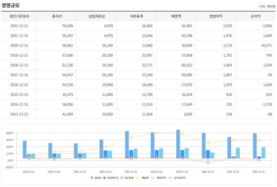Click operating profit value -3,719

[227, 45]
